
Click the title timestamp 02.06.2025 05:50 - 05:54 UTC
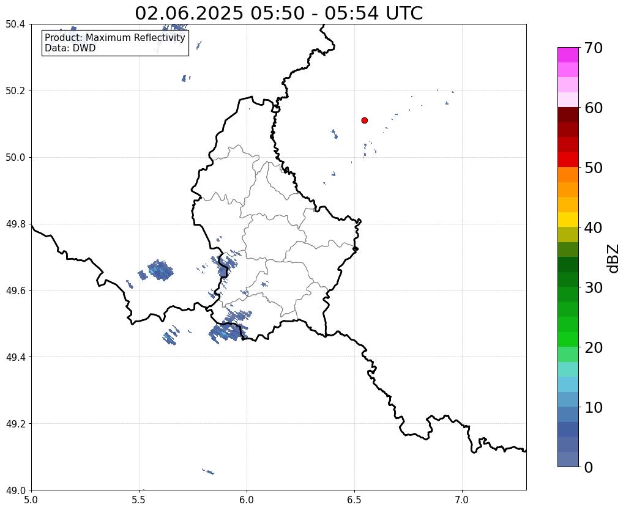278,13
